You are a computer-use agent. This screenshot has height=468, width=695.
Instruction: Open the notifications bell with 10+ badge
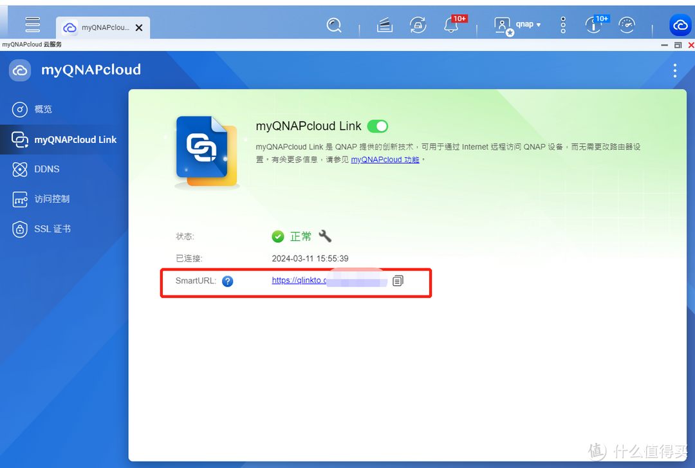point(450,24)
